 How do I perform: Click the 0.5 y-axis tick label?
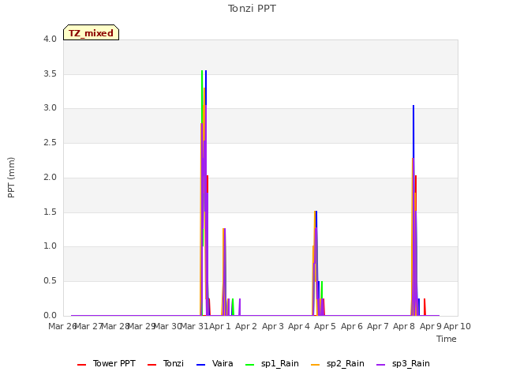coord(50,281)
